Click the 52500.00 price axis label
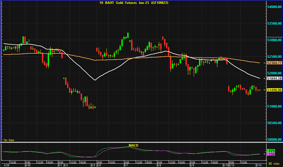The width and height of the screenshot is (283, 167). click(x=273, y=56)
